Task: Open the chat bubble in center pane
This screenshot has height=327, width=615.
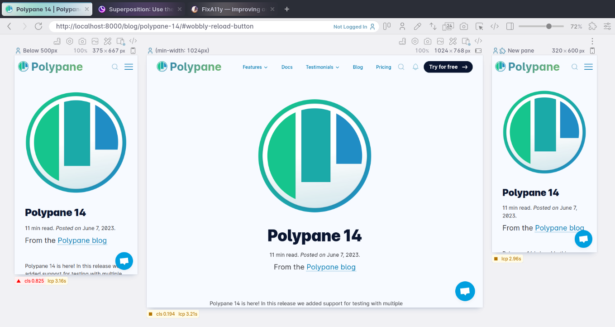Action: tap(465, 291)
